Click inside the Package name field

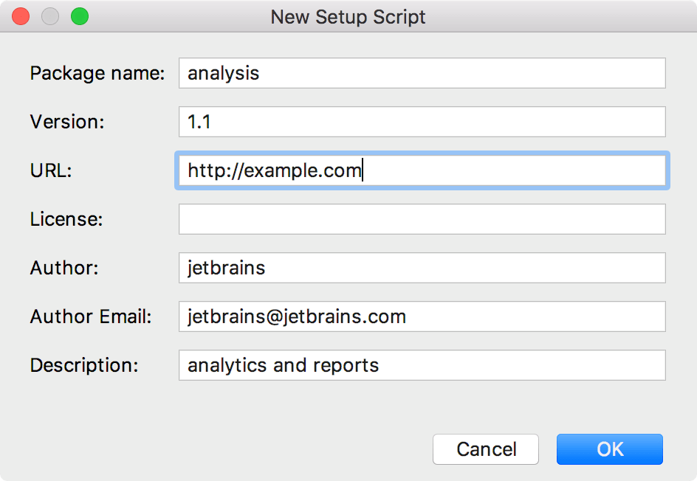(421, 73)
